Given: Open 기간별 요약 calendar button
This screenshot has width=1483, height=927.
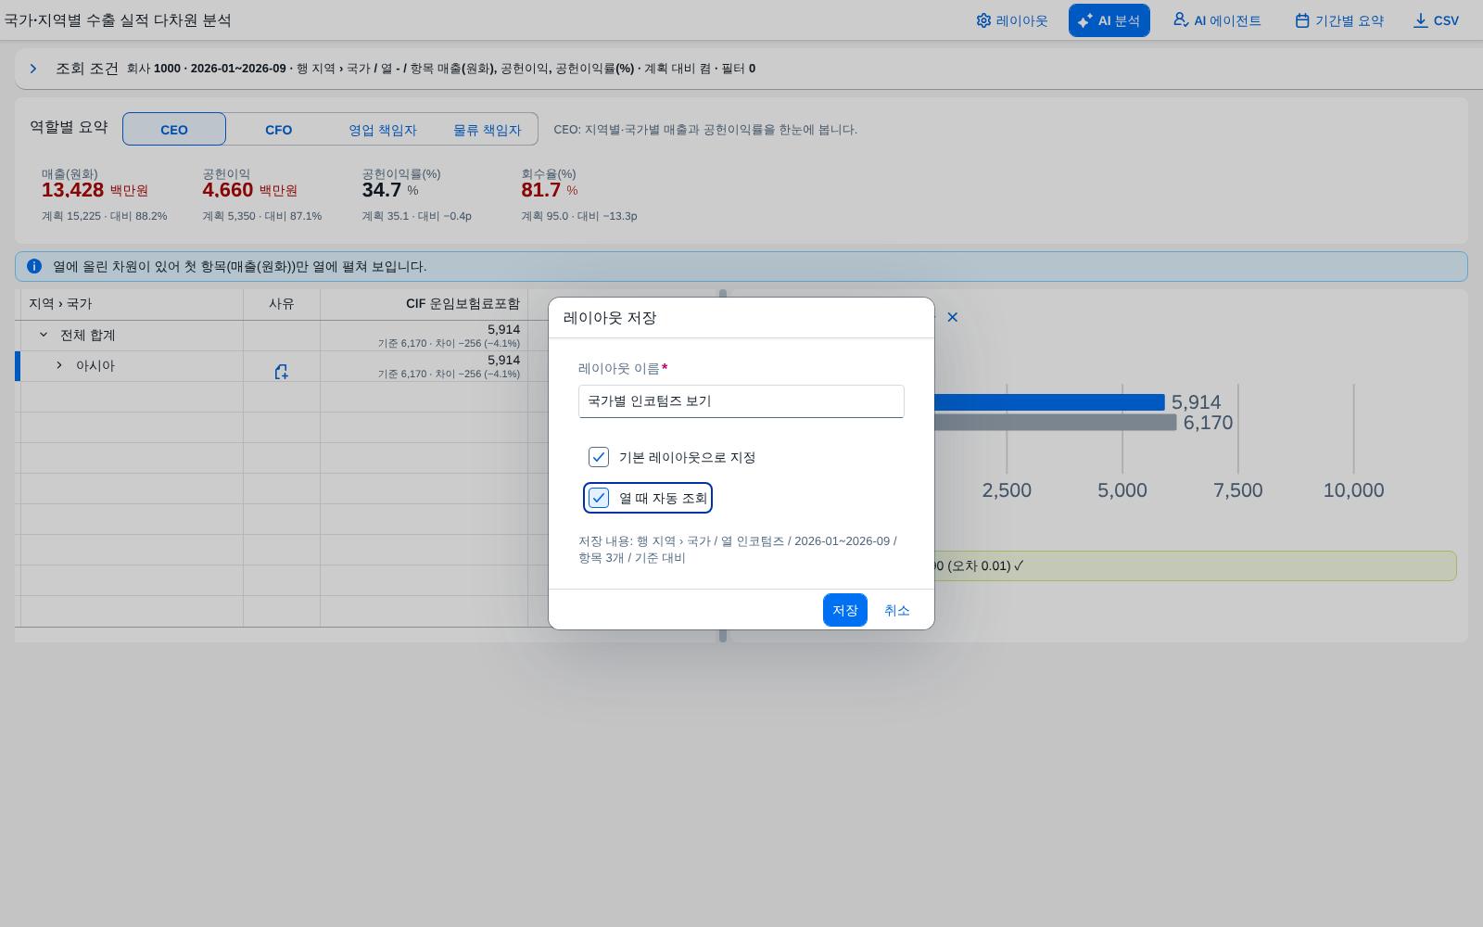Looking at the screenshot, I should (x=1338, y=20).
